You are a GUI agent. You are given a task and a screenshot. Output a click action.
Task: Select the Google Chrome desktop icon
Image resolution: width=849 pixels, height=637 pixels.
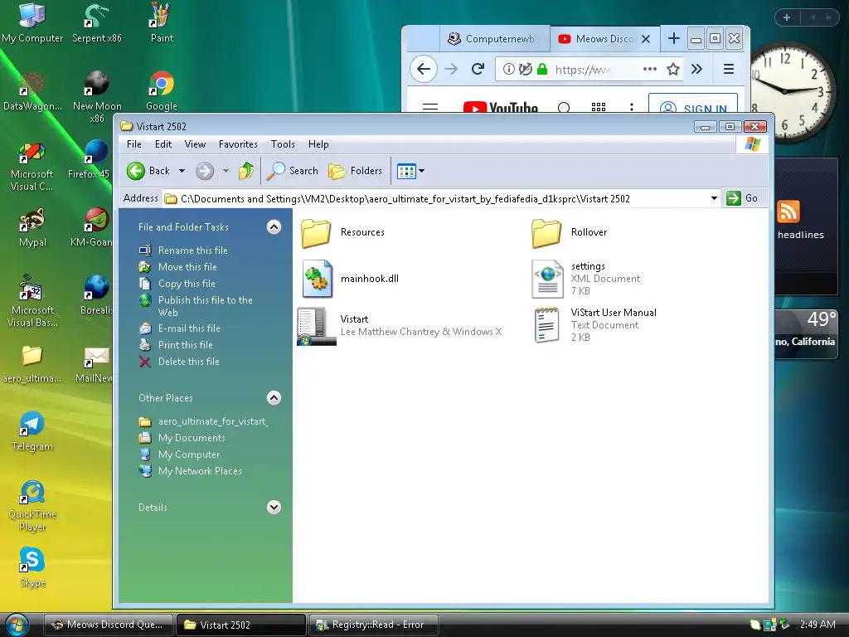(x=162, y=90)
